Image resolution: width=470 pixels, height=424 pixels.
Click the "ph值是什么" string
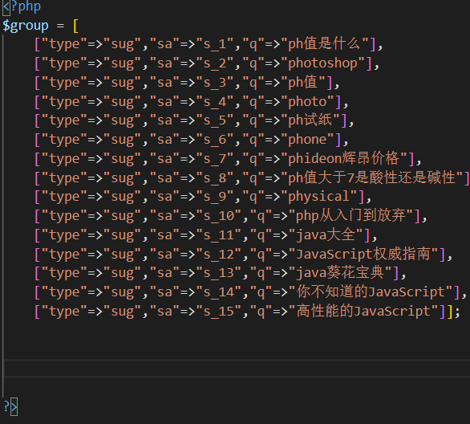pos(325,44)
